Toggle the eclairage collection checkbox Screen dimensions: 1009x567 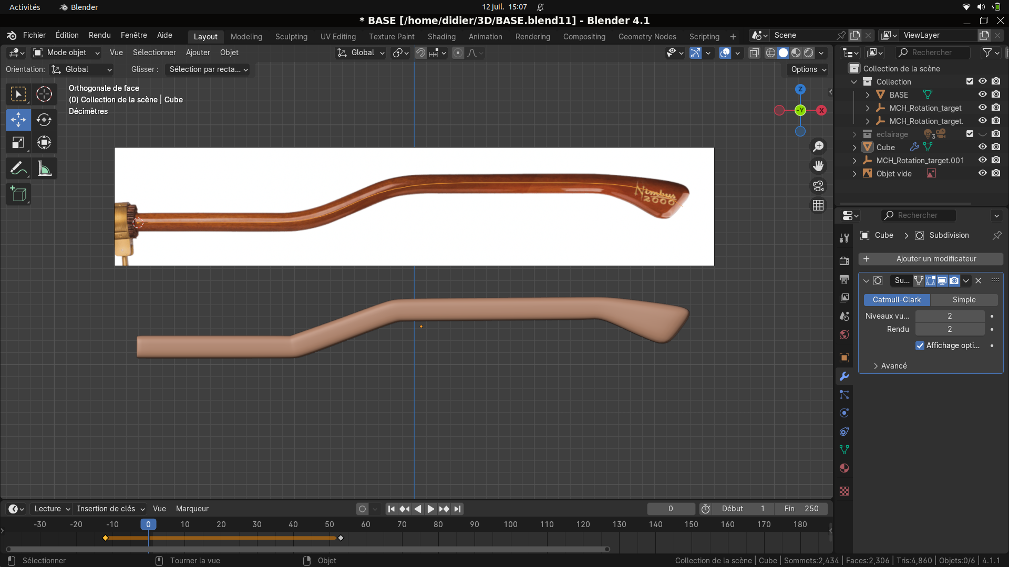click(x=970, y=134)
